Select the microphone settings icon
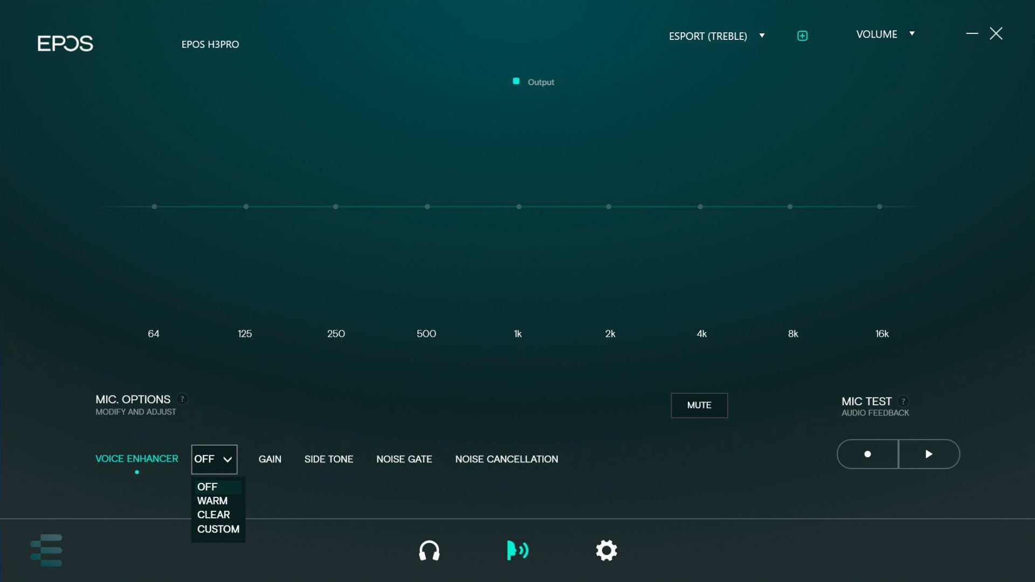Screen dimensions: 1035x582 click(x=517, y=550)
